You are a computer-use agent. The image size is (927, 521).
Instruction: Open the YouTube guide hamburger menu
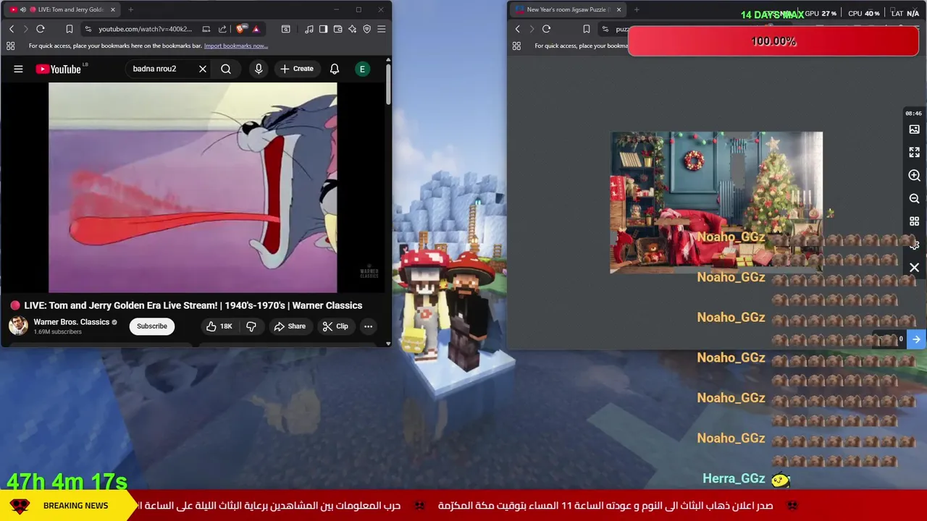18,69
